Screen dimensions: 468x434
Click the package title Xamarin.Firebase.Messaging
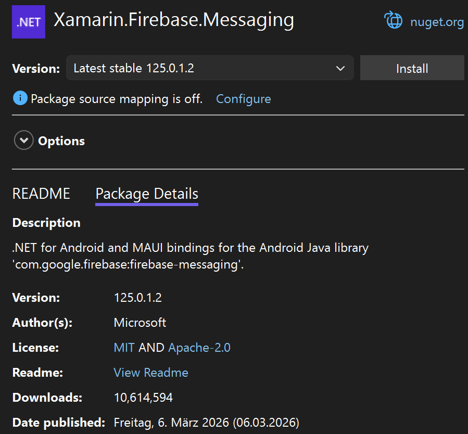174,20
